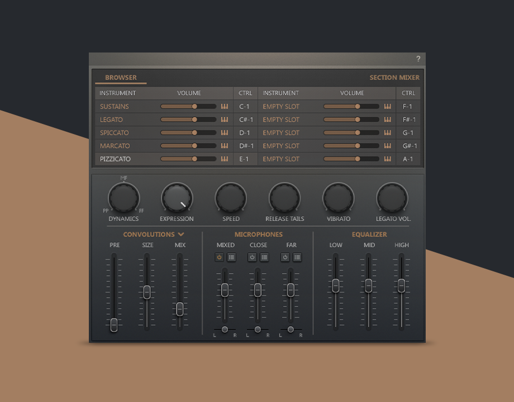Click the help question mark icon
Image resolution: width=514 pixels, height=402 pixels.
418,59
